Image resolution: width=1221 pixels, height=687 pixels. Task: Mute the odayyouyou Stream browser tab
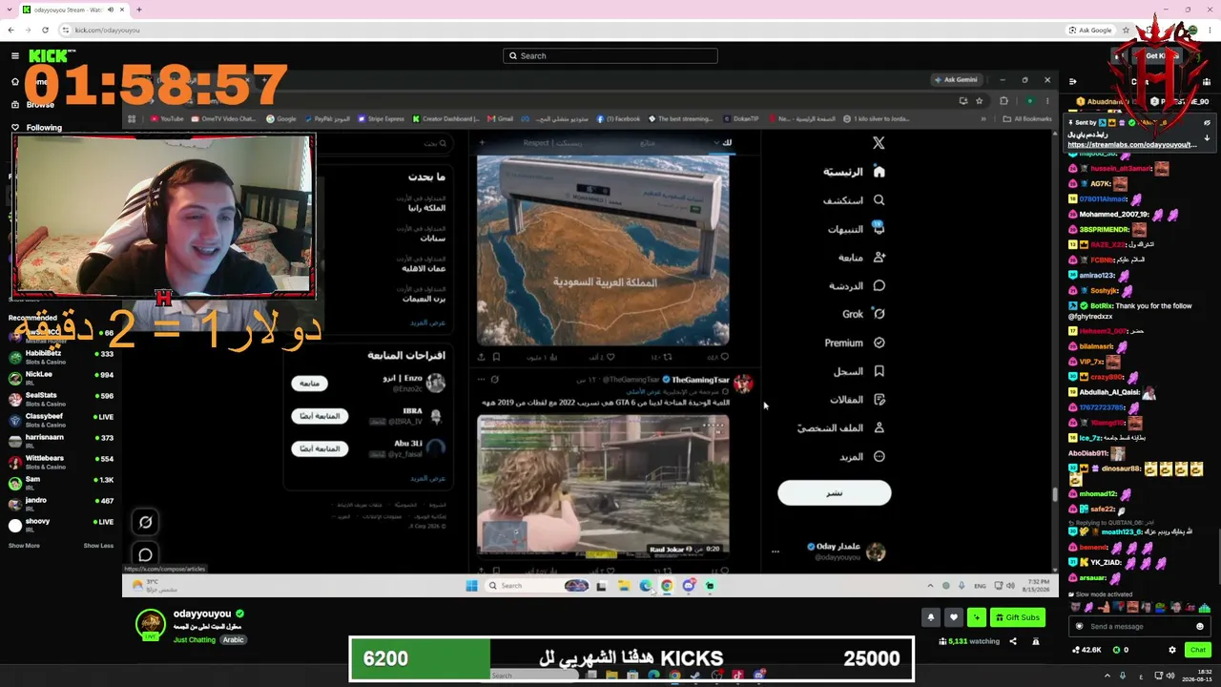point(110,10)
